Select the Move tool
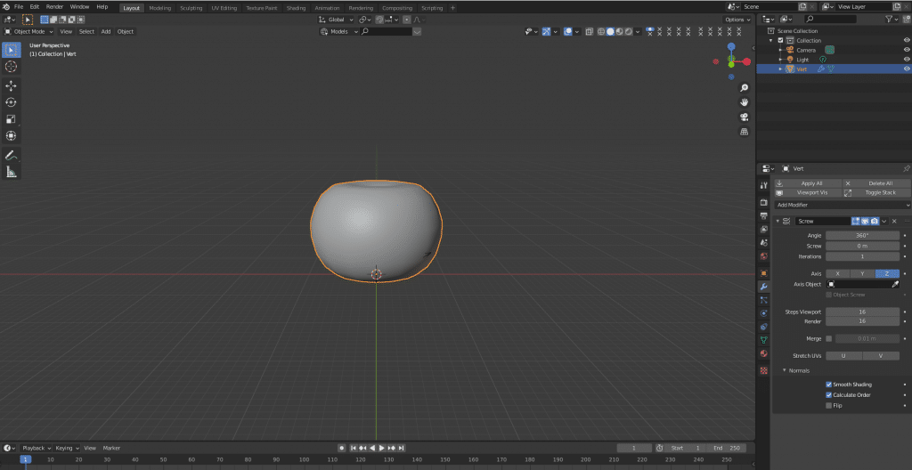Image resolution: width=912 pixels, height=470 pixels. coord(11,86)
